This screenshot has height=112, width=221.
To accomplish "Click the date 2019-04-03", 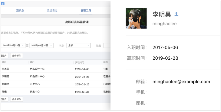I will 82,69.
